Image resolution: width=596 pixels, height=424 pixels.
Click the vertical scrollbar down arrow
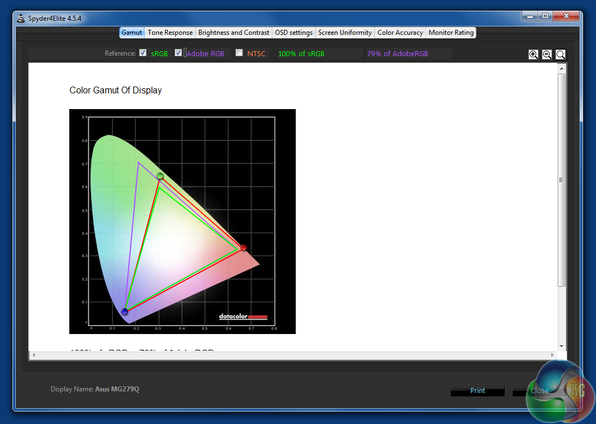561,346
